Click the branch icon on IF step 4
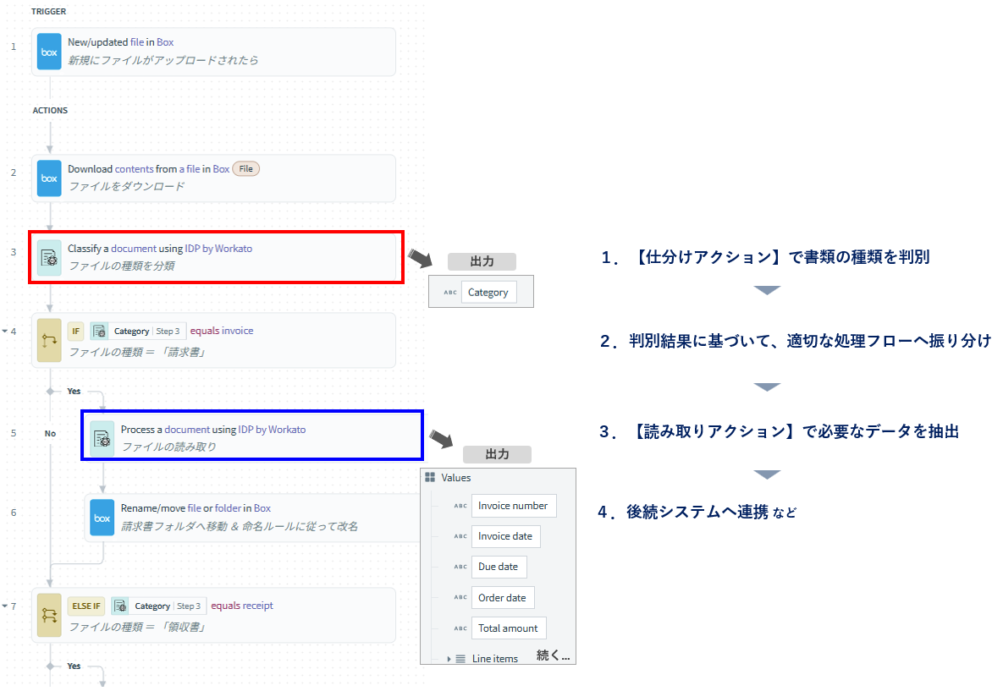This screenshot has height=691, width=1003. tap(49, 341)
